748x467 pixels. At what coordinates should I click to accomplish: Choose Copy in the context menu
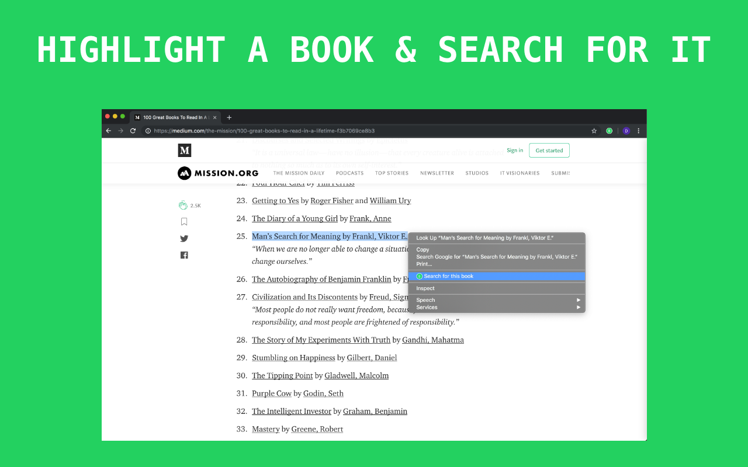[x=497, y=250]
